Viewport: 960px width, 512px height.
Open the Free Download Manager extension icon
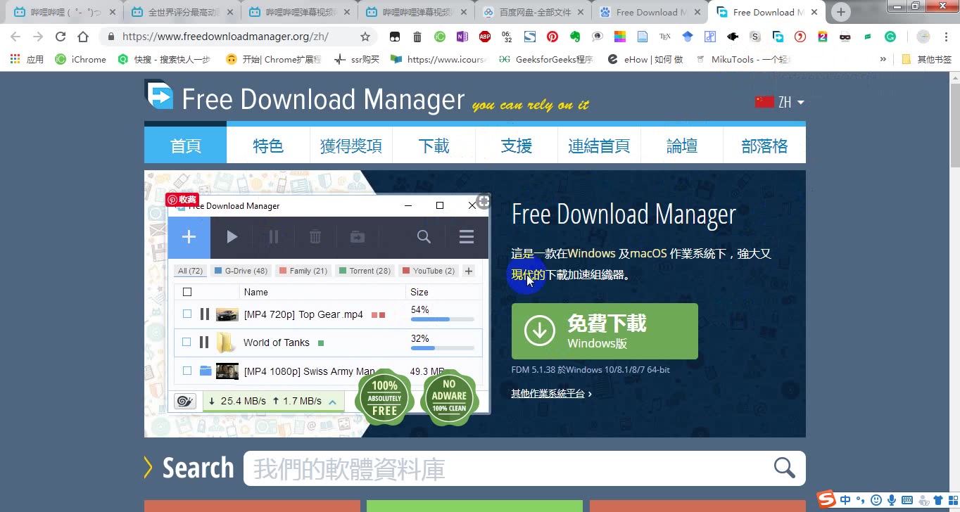coord(778,37)
